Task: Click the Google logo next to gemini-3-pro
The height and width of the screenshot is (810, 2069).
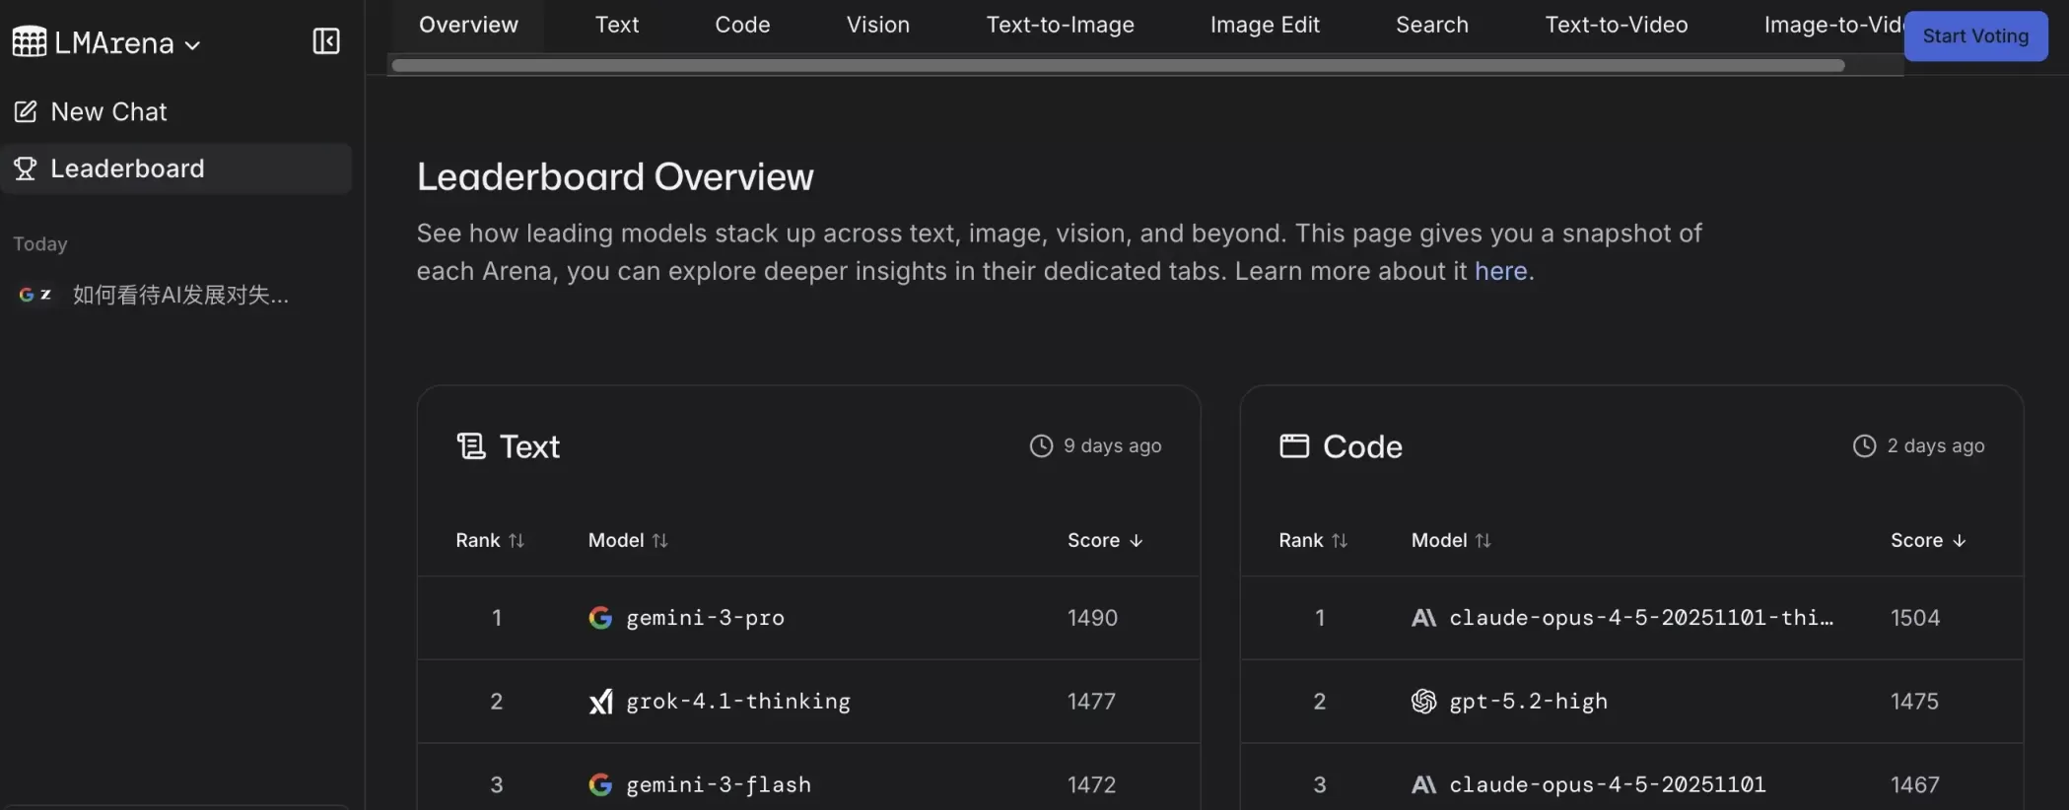Action: 600,618
